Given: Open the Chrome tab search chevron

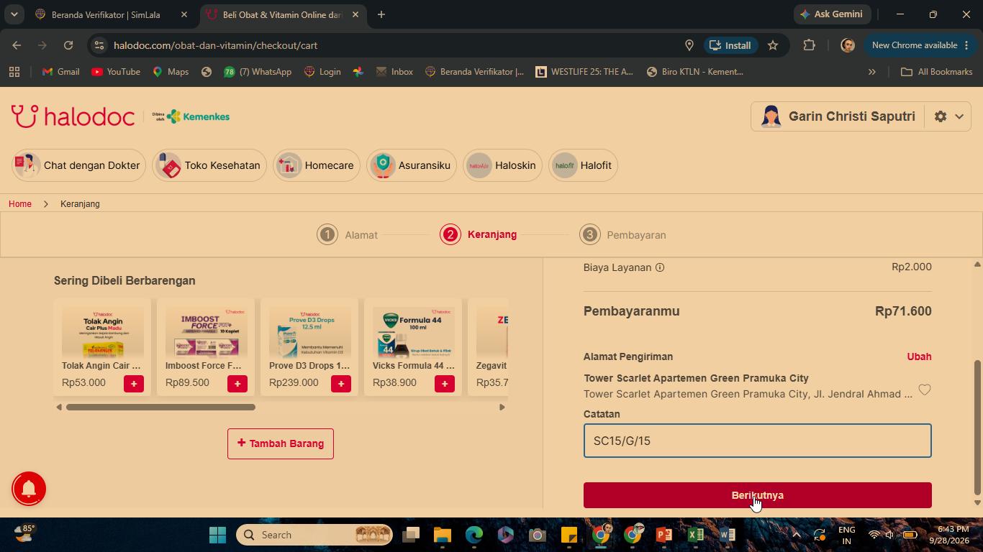Looking at the screenshot, I should coord(14,14).
